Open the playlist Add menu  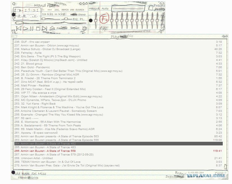click(x=17, y=174)
